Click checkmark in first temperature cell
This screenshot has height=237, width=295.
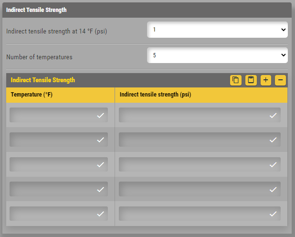tap(100, 115)
